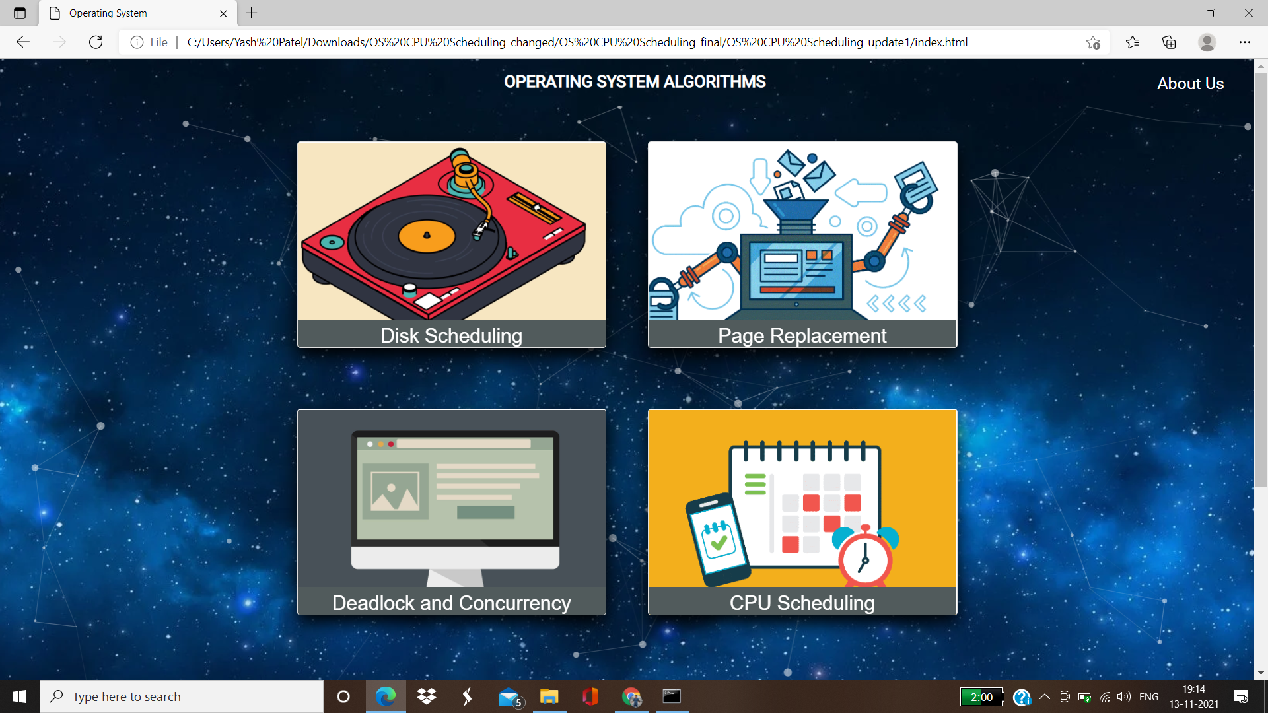This screenshot has height=713, width=1268.
Task: Click the About Us link
Action: click(x=1190, y=84)
